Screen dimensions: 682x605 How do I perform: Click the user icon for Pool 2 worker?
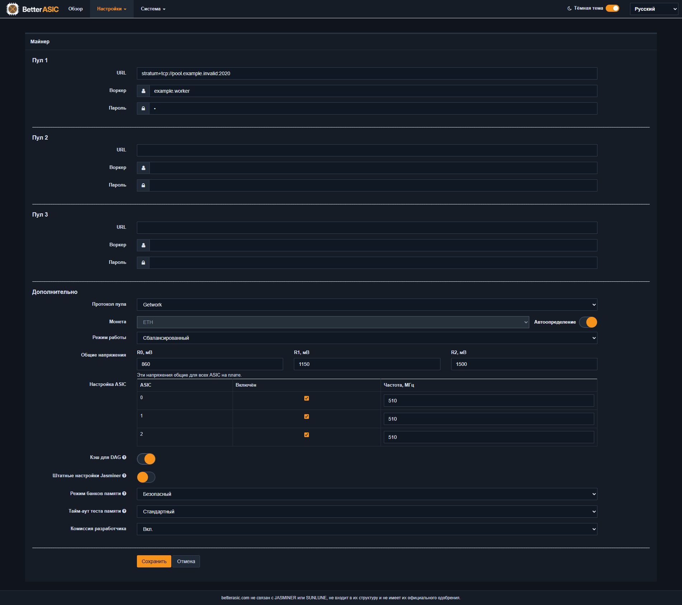click(143, 168)
